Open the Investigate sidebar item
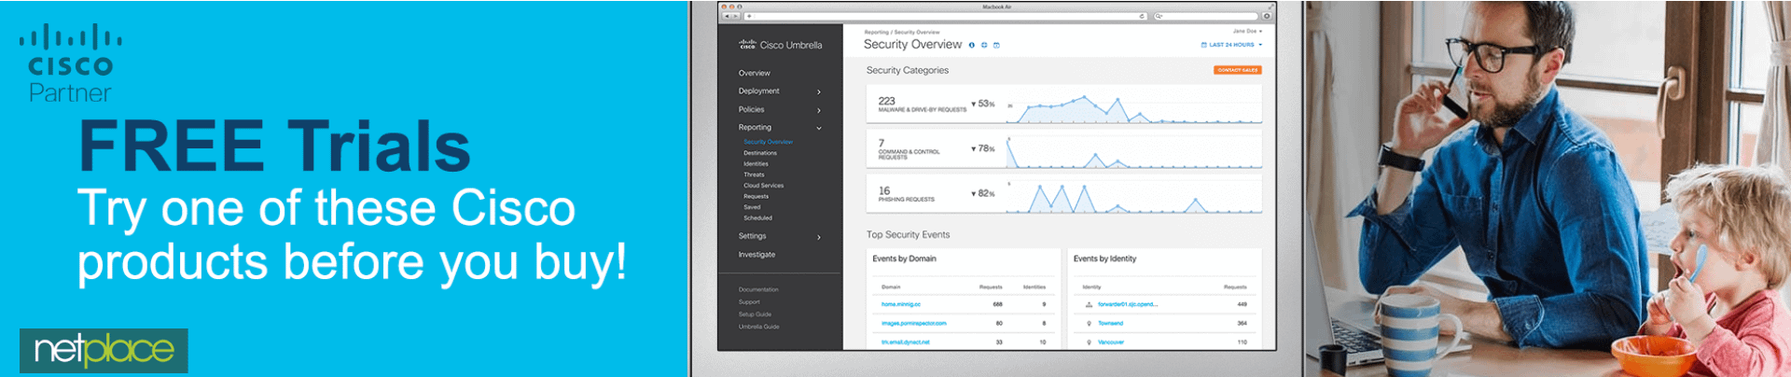Viewport: 1791px width, 377px height. (757, 254)
